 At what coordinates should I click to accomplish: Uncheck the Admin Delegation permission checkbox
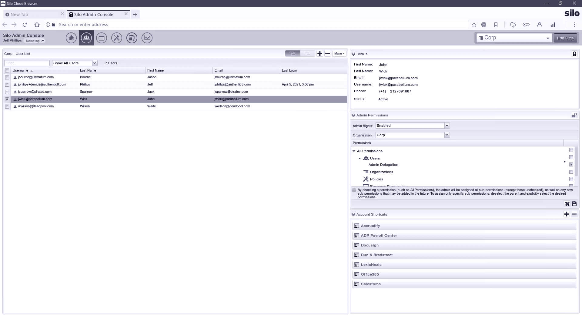coord(571,165)
